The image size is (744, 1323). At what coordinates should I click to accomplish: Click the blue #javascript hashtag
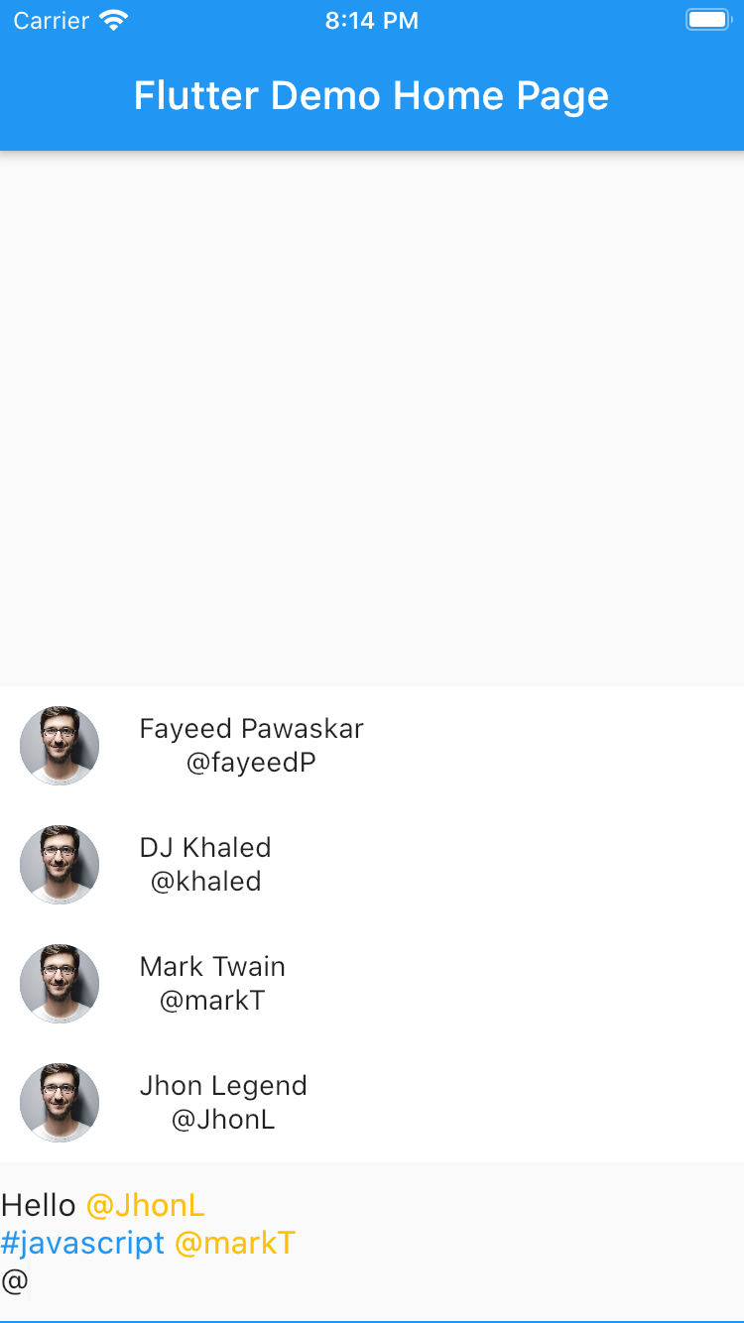point(82,1244)
